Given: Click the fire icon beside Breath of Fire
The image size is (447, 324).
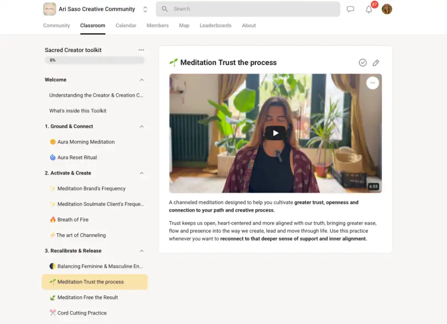Looking at the screenshot, I should coord(53,219).
